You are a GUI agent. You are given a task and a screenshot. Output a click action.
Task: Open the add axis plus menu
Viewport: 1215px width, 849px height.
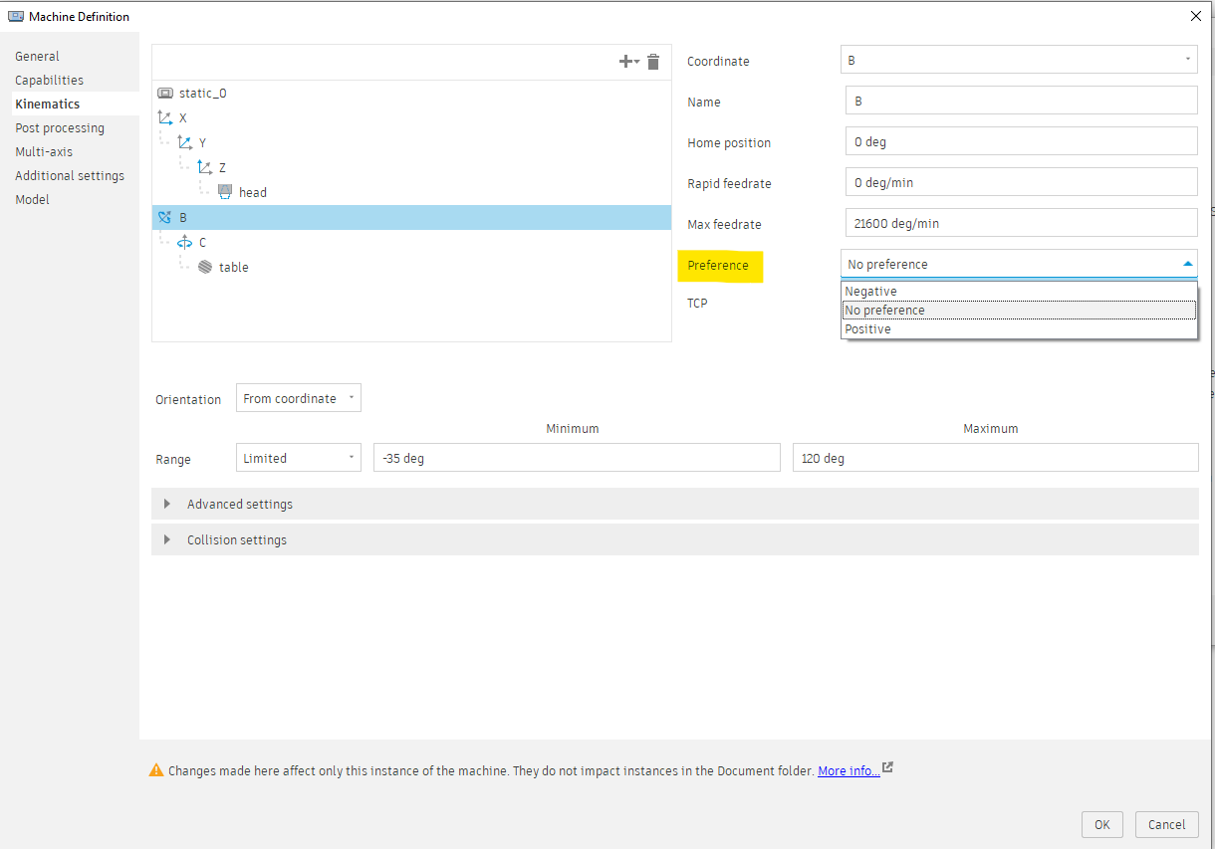pyautogui.click(x=627, y=61)
